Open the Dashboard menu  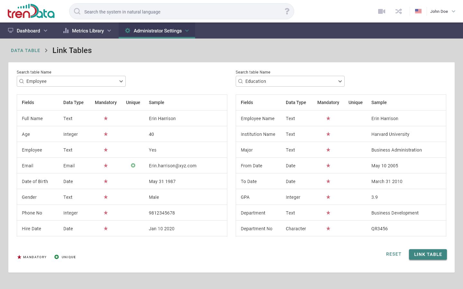[x=28, y=31]
